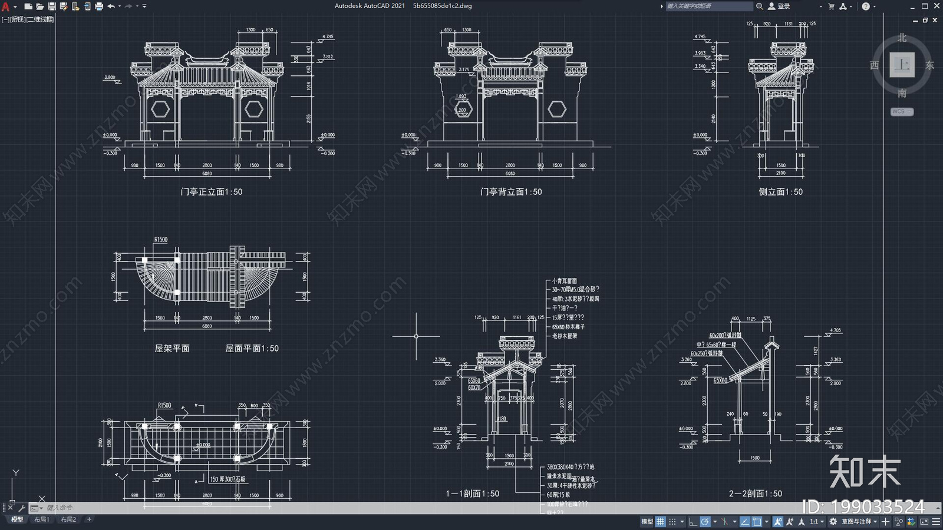Open a file with the Open icon
943x530 pixels.
(40, 6)
